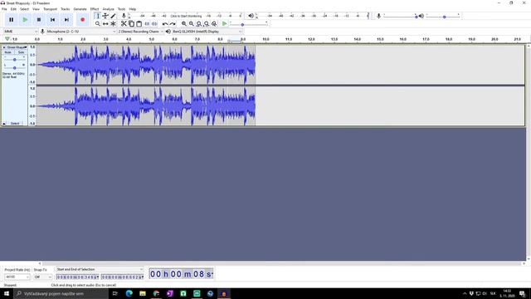Undo the last action
Image resolution: width=531 pixels, height=299 pixels.
tap(165, 24)
